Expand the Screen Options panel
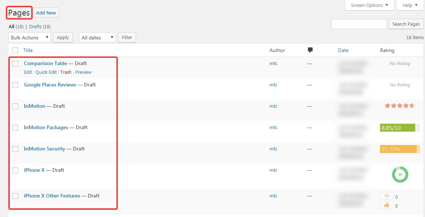Image resolution: width=425 pixels, height=217 pixels. 370,5
